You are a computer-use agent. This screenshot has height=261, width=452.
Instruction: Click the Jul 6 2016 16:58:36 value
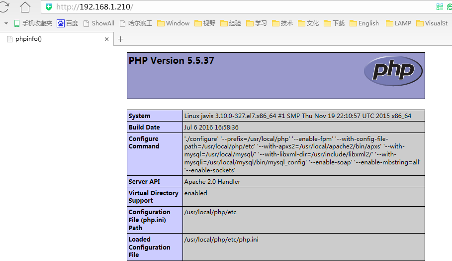coord(211,128)
